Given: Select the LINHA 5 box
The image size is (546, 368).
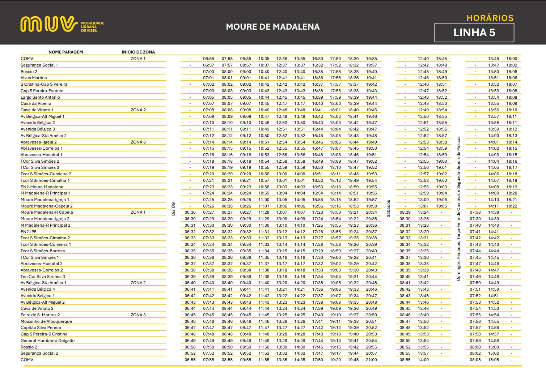Looking at the screenshot, I should tap(474, 33).
